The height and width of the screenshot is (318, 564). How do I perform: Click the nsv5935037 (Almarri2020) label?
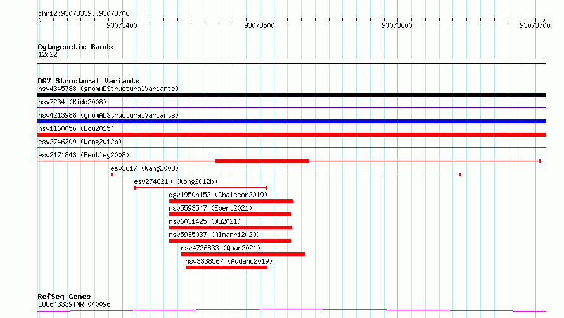(x=214, y=235)
